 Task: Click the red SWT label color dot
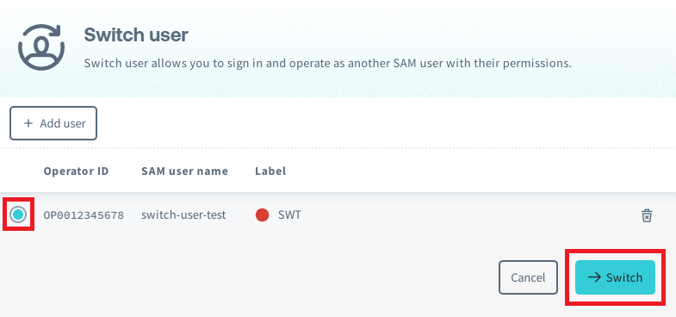262,214
